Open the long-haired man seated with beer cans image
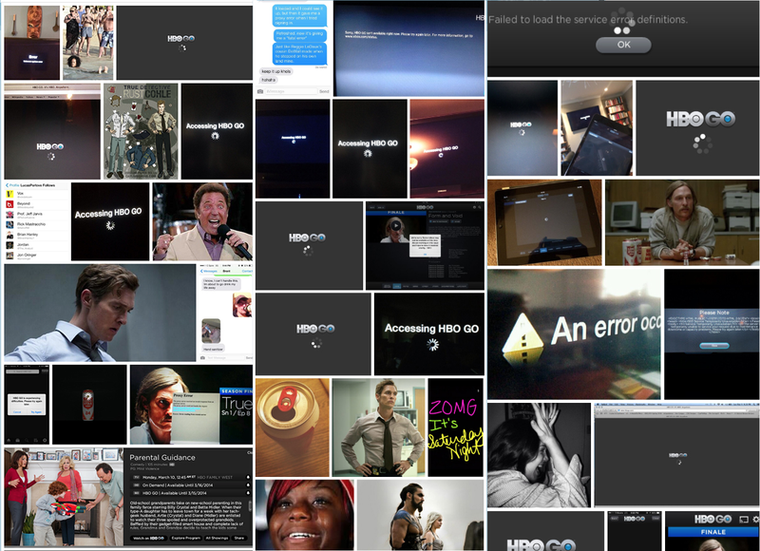 (x=682, y=222)
